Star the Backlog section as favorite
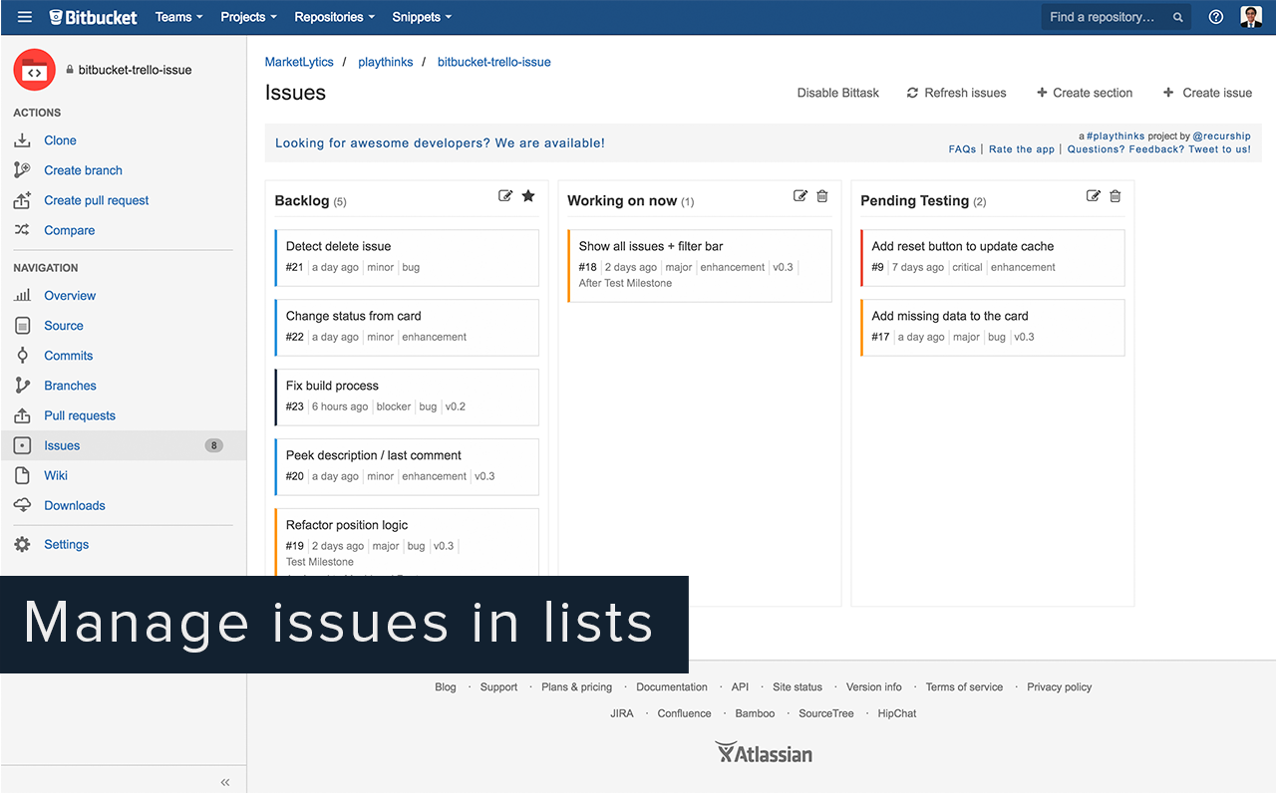This screenshot has height=797, width=1276. [x=528, y=195]
